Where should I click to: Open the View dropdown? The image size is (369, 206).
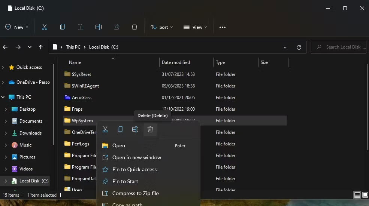tap(195, 27)
